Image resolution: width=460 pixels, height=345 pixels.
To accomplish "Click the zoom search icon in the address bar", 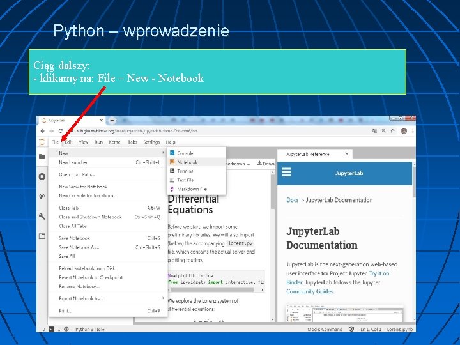I will (x=383, y=131).
